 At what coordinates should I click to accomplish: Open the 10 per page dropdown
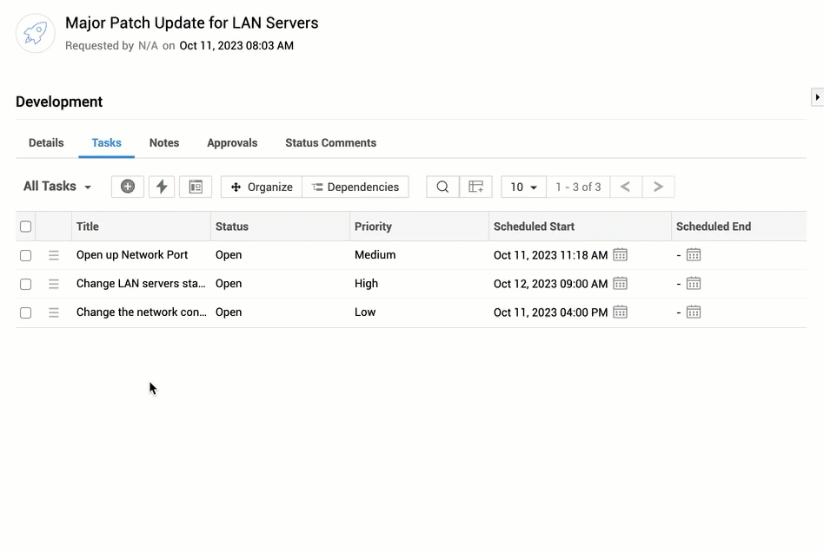coord(523,187)
